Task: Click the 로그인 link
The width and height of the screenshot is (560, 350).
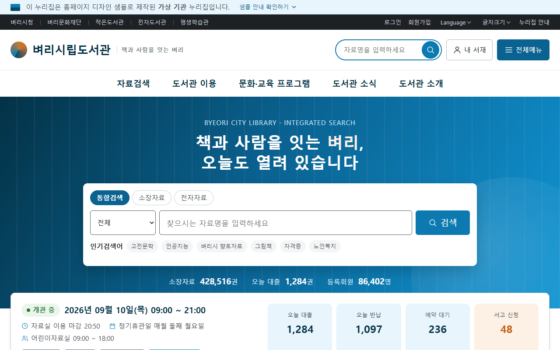Action: pyautogui.click(x=392, y=22)
